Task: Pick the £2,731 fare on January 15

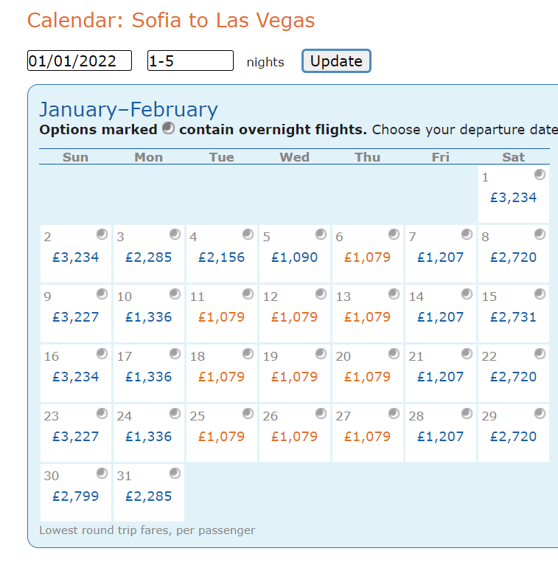Action: coord(513,317)
